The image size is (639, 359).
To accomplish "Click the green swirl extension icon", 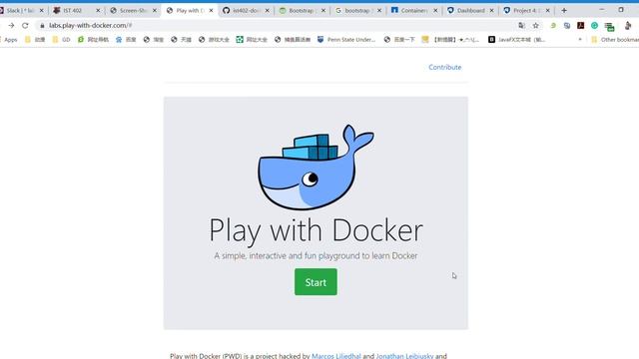I will (x=553, y=25).
